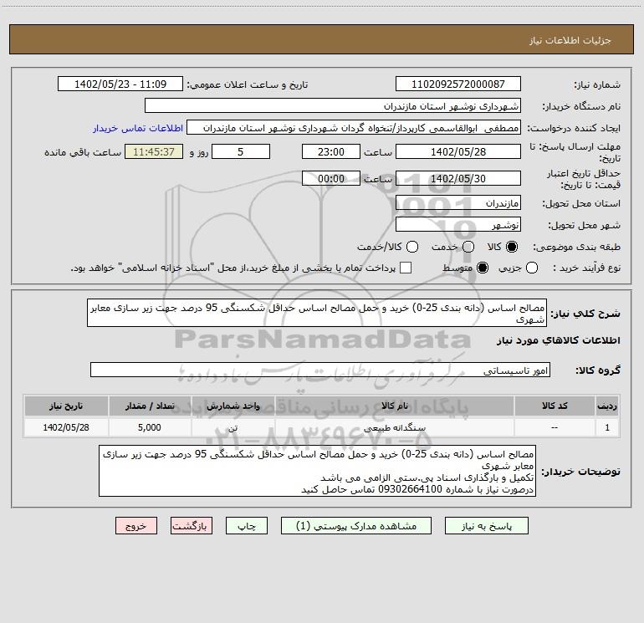Click the چاپ print button
This screenshot has width=644, height=623.
(x=247, y=526)
